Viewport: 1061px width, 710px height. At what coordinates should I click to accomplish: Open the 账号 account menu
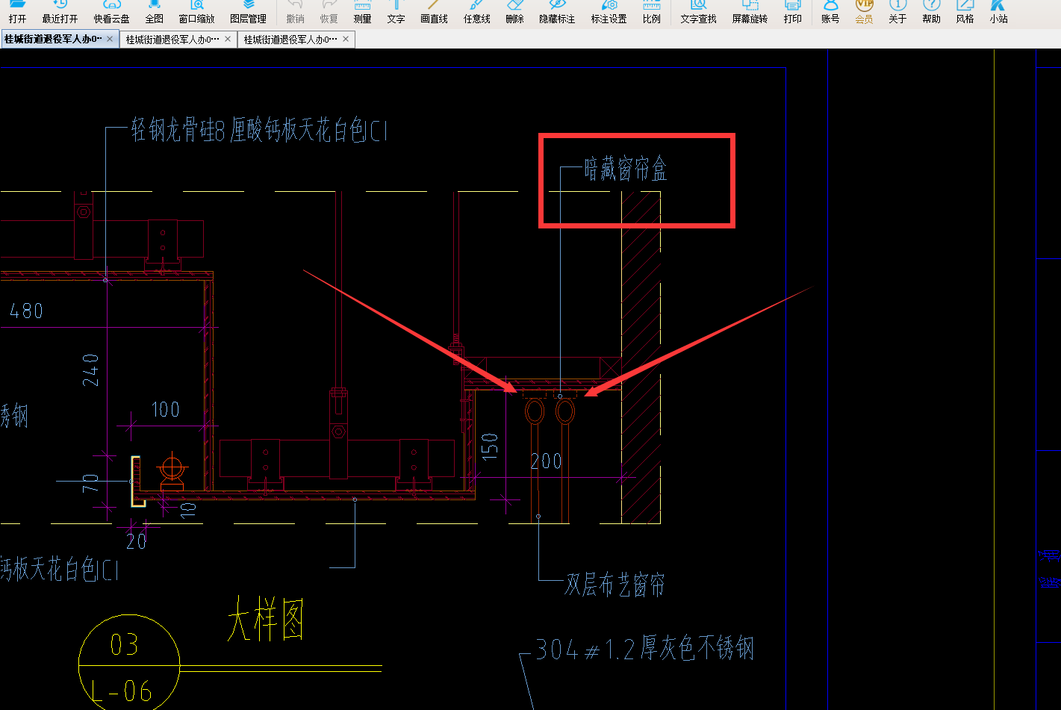[831, 13]
